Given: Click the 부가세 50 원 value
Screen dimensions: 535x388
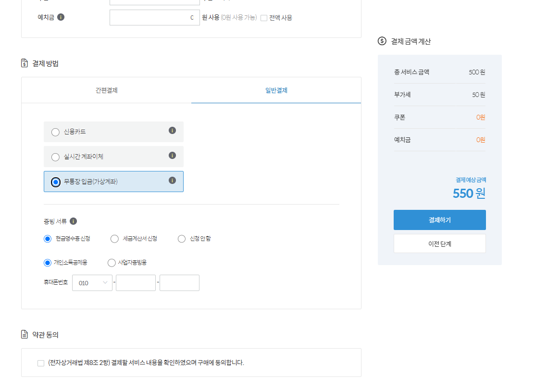Looking at the screenshot, I should [x=478, y=95].
